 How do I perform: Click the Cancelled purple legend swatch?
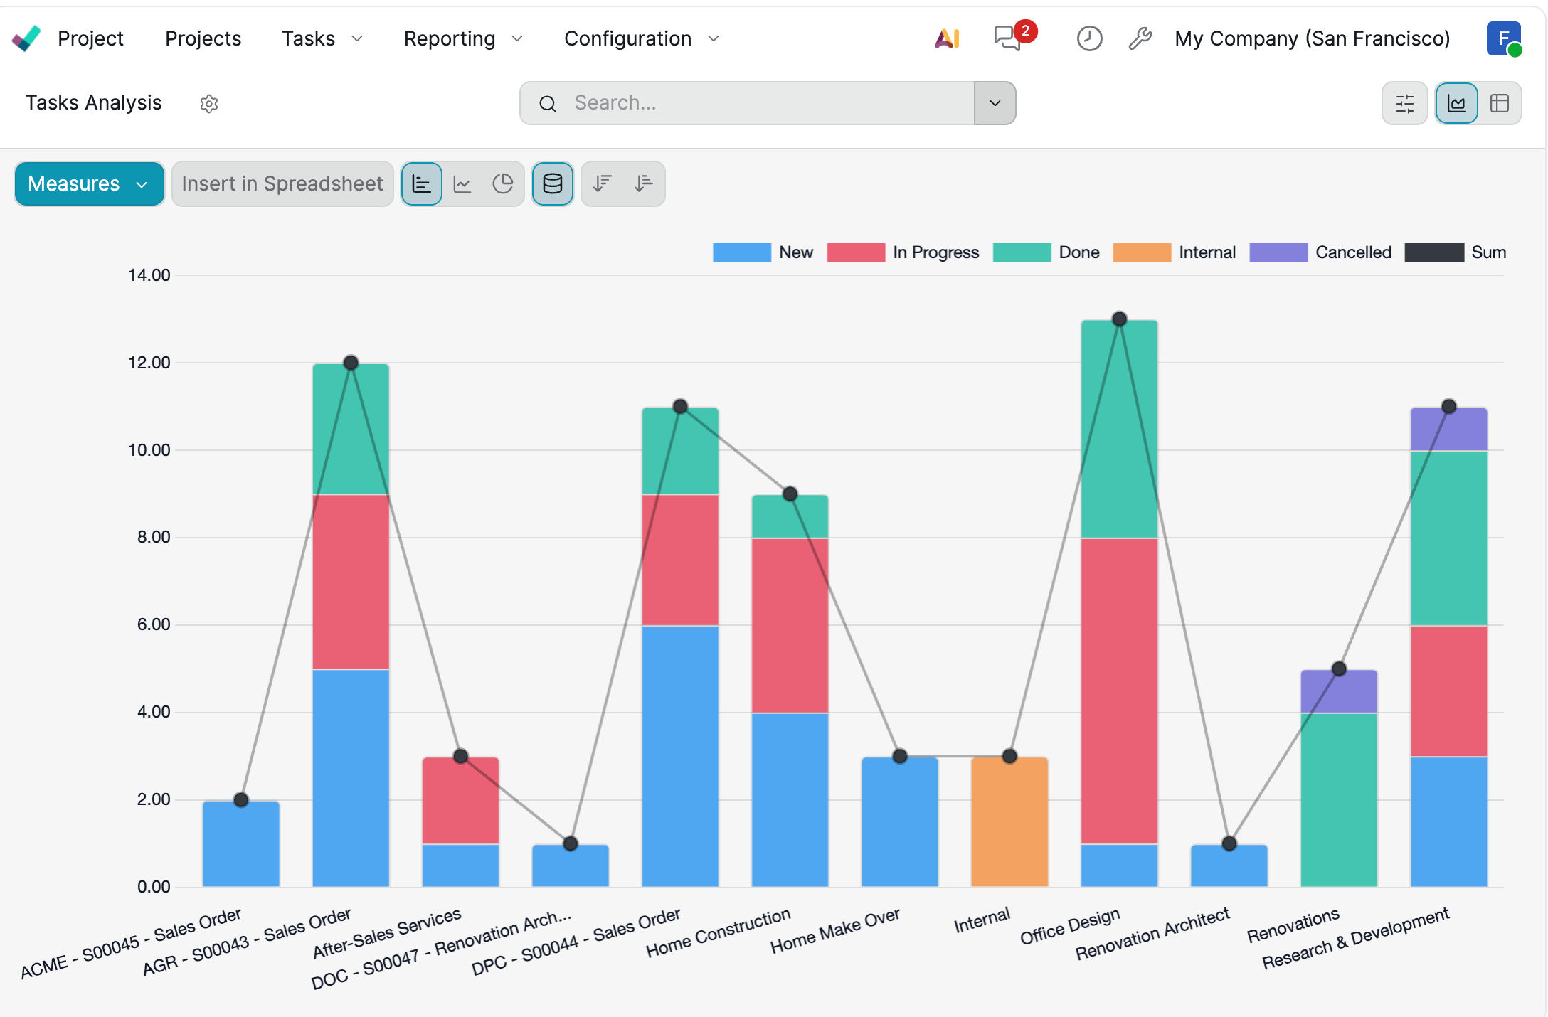click(x=1278, y=252)
